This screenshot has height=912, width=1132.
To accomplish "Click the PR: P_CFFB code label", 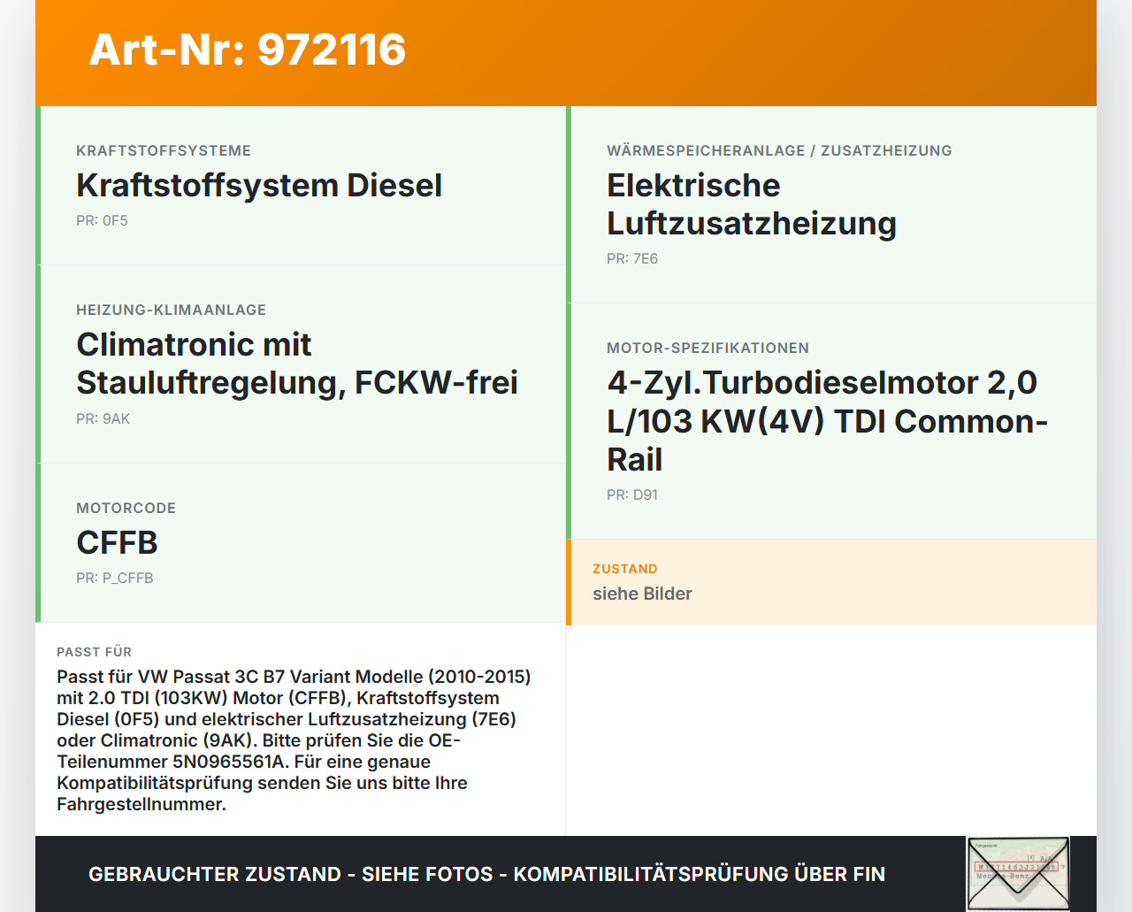I will [115, 578].
